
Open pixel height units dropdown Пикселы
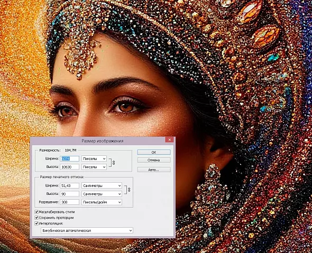coord(94,167)
